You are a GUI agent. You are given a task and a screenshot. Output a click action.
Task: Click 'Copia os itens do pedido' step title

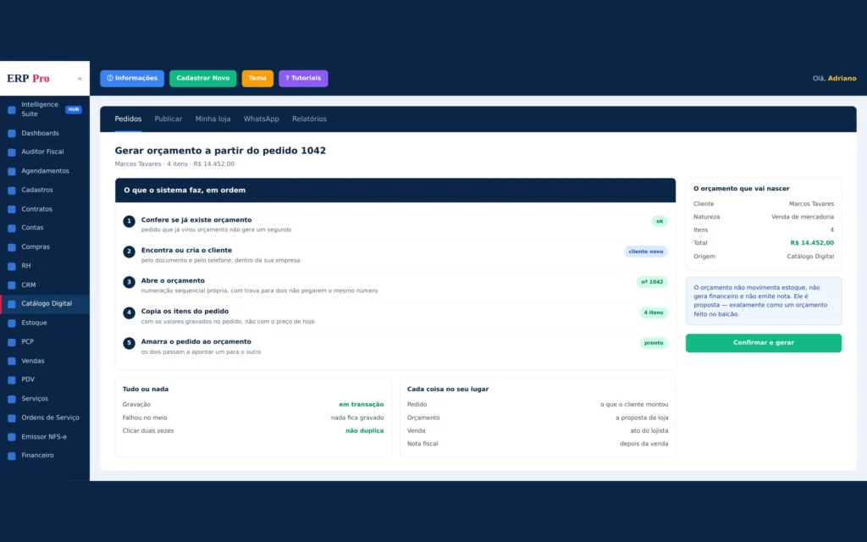click(185, 312)
